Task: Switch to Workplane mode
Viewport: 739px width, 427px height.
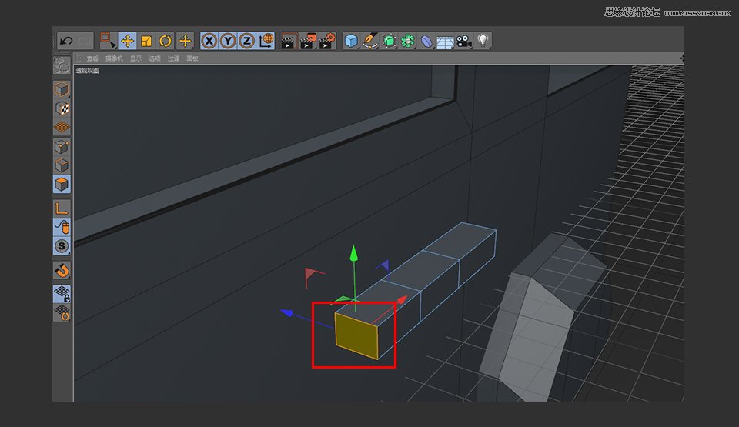Action: [x=62, y=127]
